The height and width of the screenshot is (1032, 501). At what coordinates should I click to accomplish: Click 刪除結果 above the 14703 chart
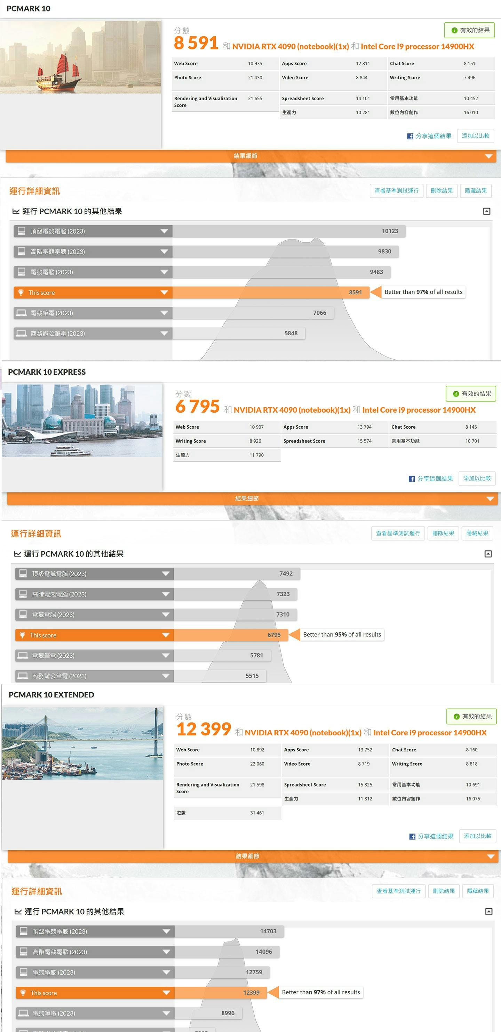(444, 891)
